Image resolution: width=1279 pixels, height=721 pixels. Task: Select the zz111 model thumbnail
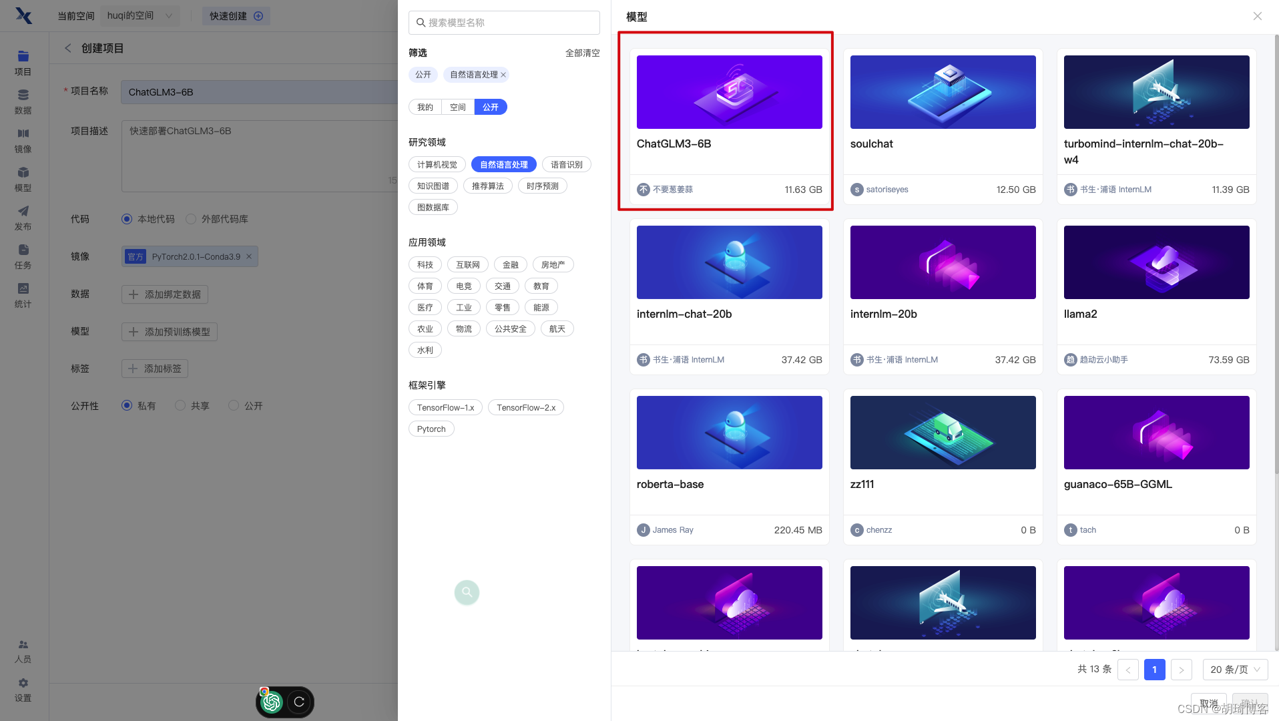point(943,433)
